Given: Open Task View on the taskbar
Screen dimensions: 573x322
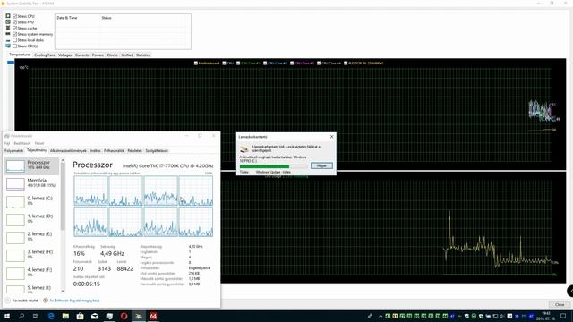Looking at the screenshot, I should [36, 316].
